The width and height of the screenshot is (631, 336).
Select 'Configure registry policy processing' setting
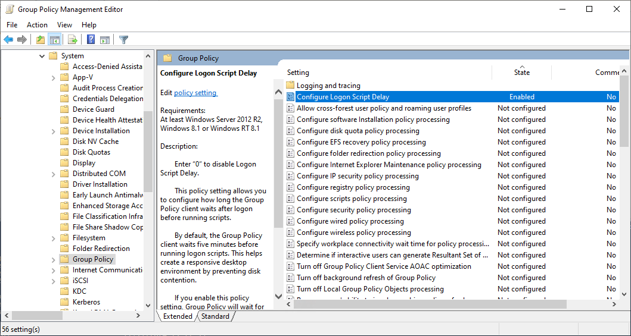pyautogui.click(x=353, y=187)
